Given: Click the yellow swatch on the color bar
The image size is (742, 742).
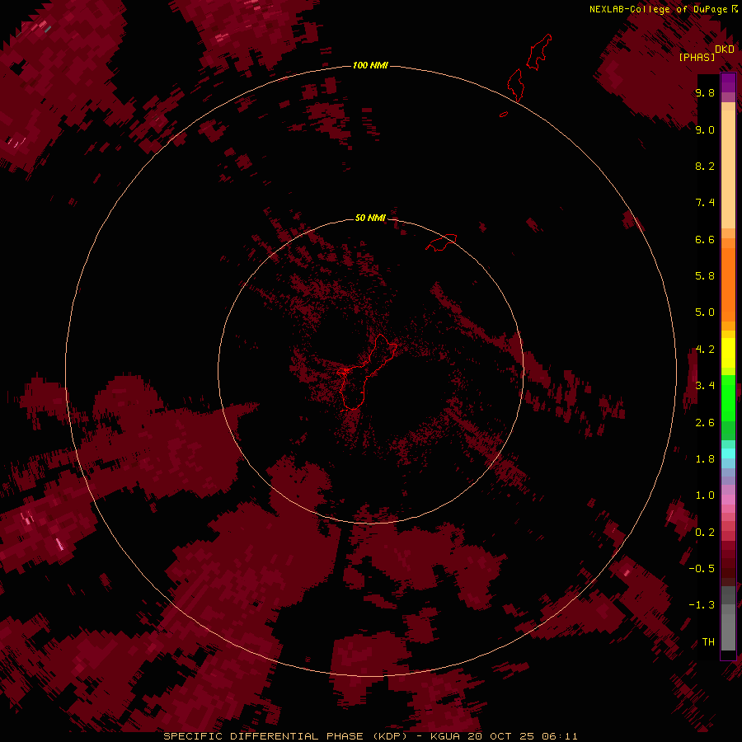Looking at the screenshot, I should [x=728, y=353].
